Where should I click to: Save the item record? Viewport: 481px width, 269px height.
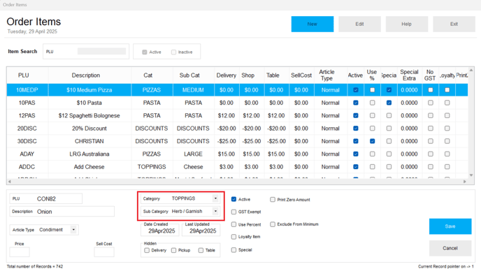(x=450, y=226)
